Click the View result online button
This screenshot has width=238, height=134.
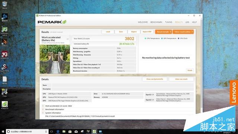click(183, 32)
